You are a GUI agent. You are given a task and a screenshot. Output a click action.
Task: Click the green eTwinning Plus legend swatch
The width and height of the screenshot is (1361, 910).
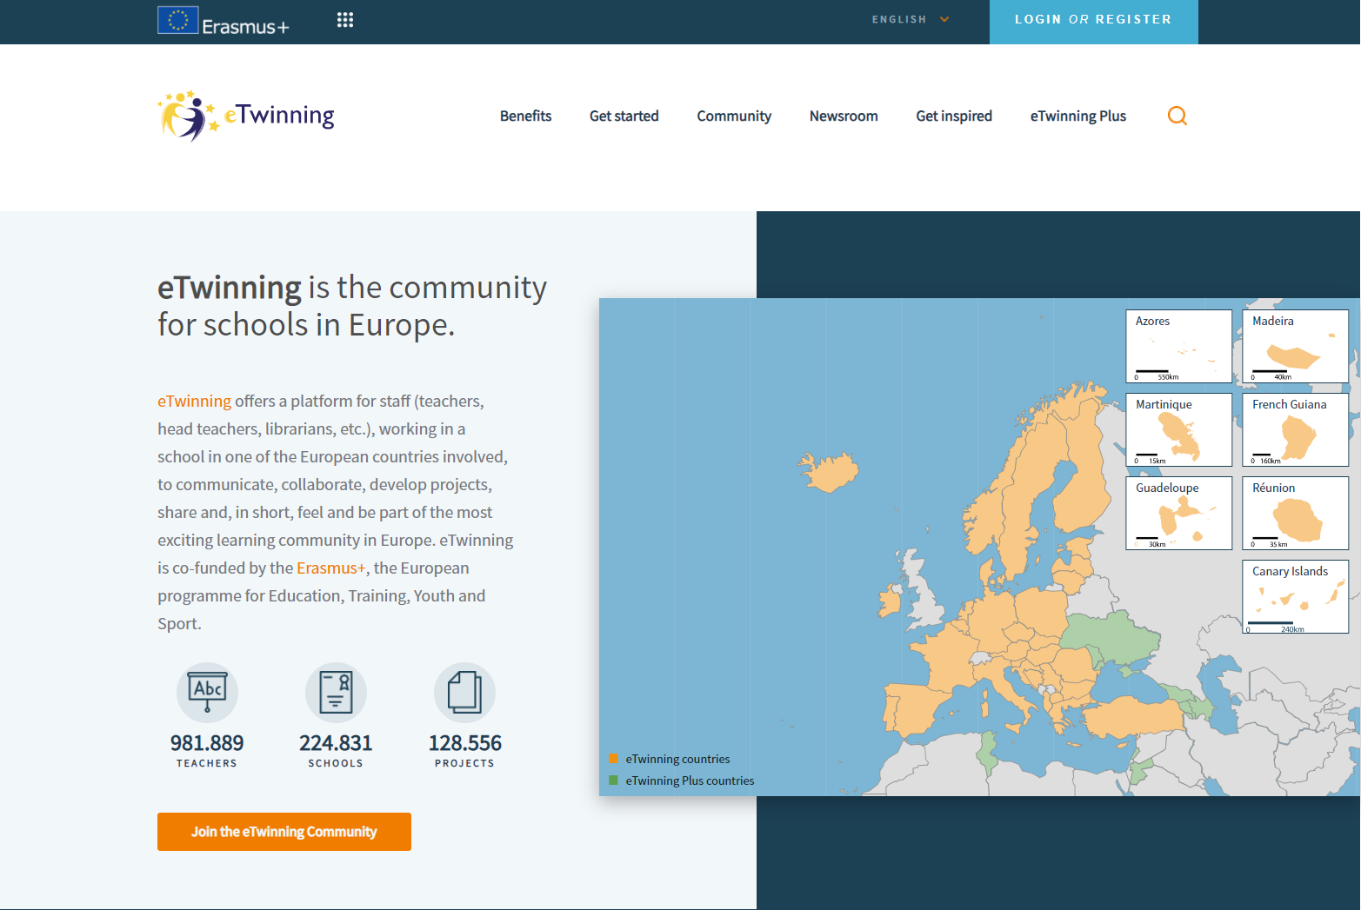[614, 780]
